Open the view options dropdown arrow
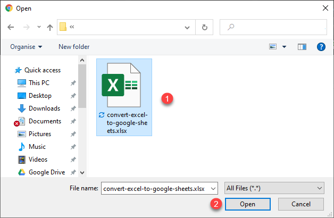334x218 pixels. (285, 47)
